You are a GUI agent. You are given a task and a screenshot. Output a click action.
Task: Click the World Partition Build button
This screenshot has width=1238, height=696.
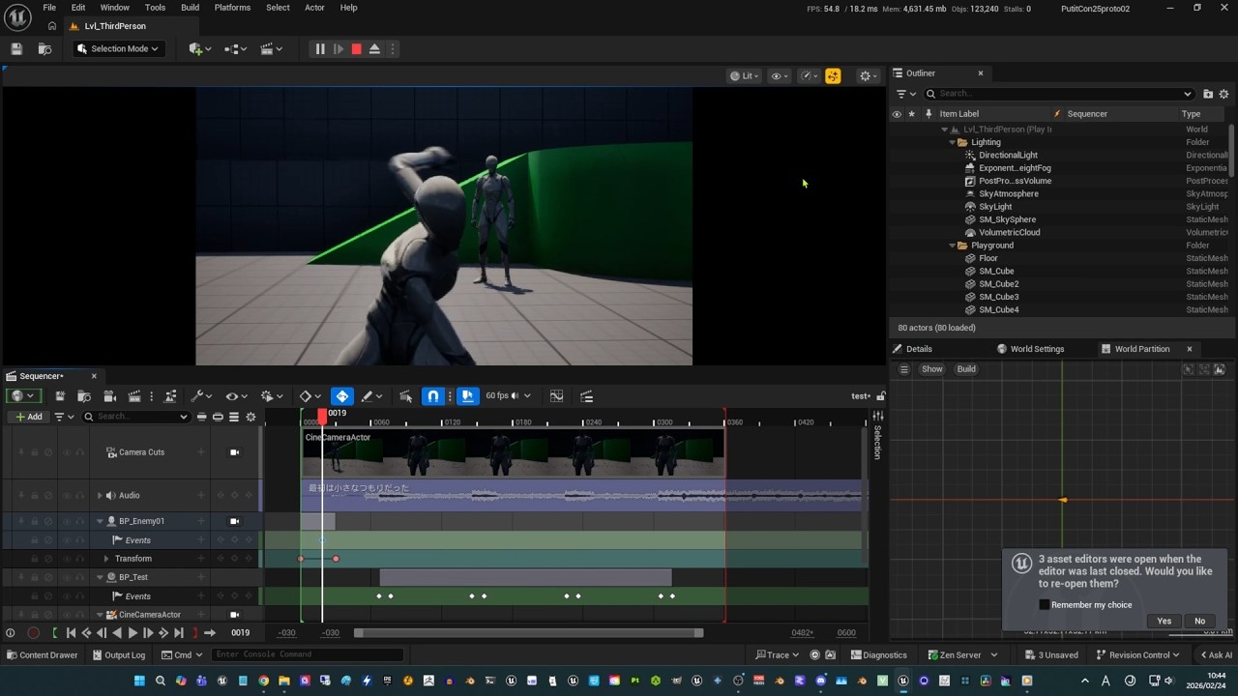click(966, 369)
